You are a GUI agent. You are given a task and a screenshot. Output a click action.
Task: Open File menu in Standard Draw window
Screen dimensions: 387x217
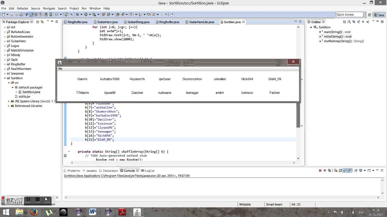tap(60, 69)
